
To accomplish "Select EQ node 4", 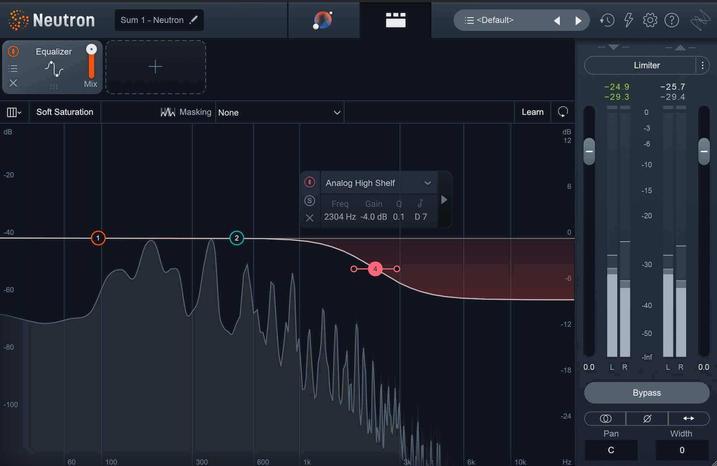I will (375, 269).
